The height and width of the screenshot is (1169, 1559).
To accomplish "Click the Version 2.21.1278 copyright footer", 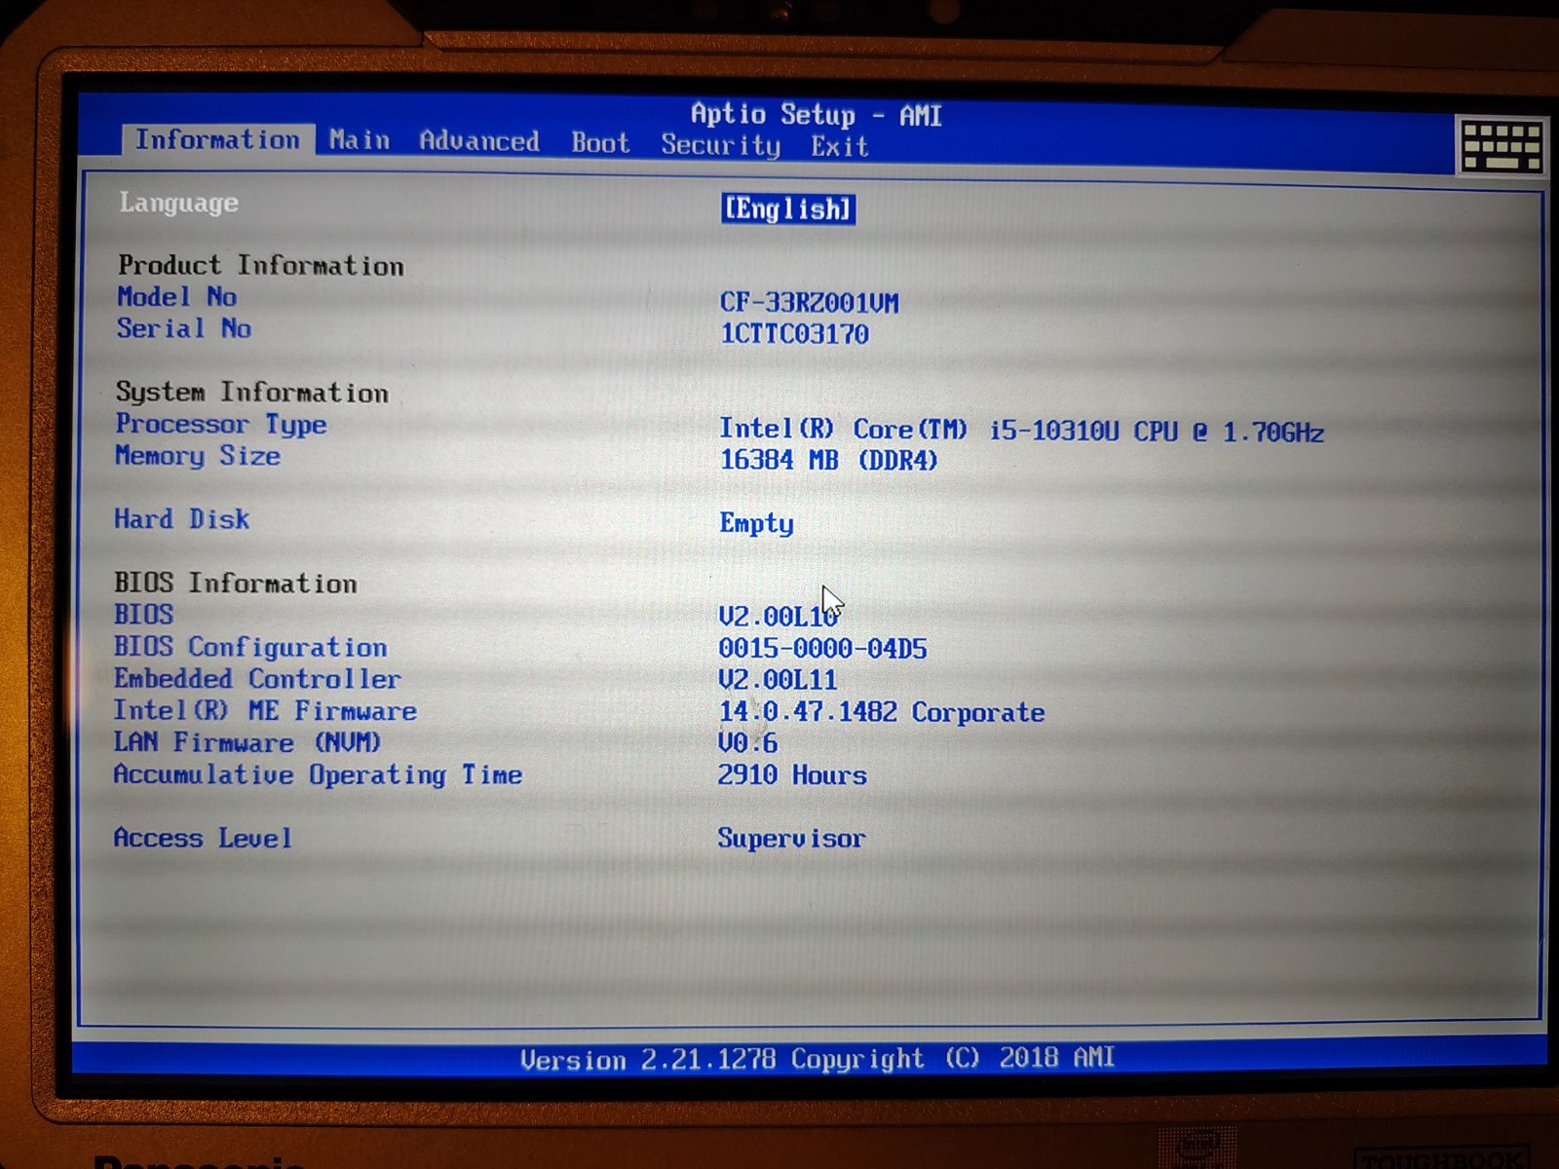I will [818, 1059].
